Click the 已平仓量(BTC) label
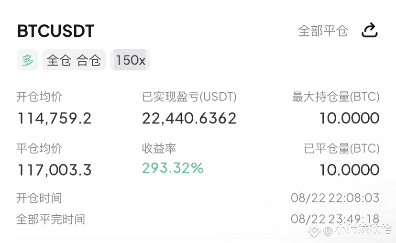396x243 pixels. click(341, 148)
